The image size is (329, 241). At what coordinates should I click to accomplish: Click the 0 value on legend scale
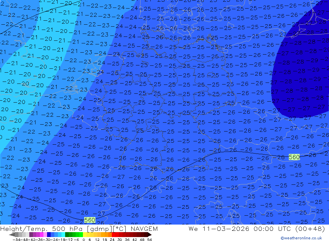pos(84,240)
